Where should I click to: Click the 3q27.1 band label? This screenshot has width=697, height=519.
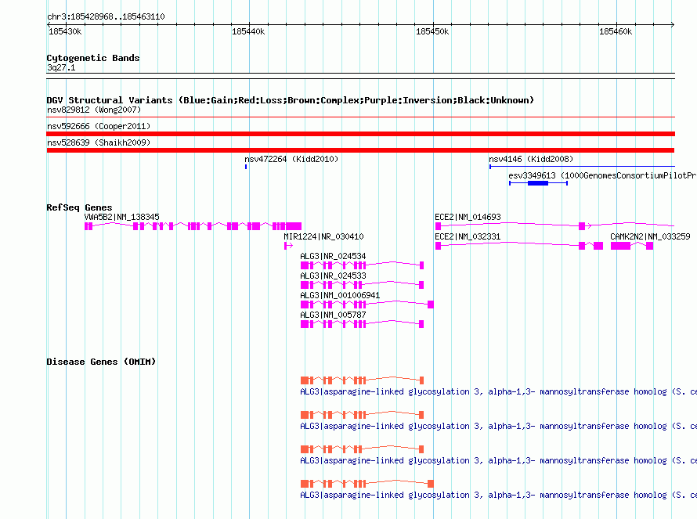pyautogui.click(x=61, y=67)
